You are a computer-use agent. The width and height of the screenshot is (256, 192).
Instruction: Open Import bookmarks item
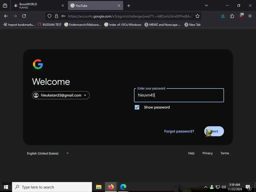click(x=19, y=25)
